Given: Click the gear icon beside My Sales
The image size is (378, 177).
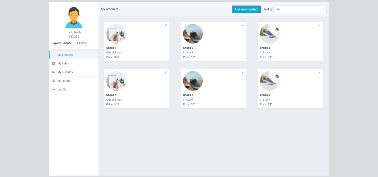Looking at the screenshot, I should pyautogui.click(x=54, y=64).
